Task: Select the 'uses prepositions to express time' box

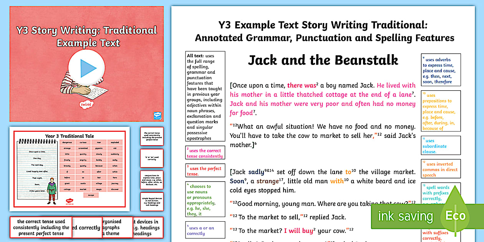Action: tap(440, 111)
